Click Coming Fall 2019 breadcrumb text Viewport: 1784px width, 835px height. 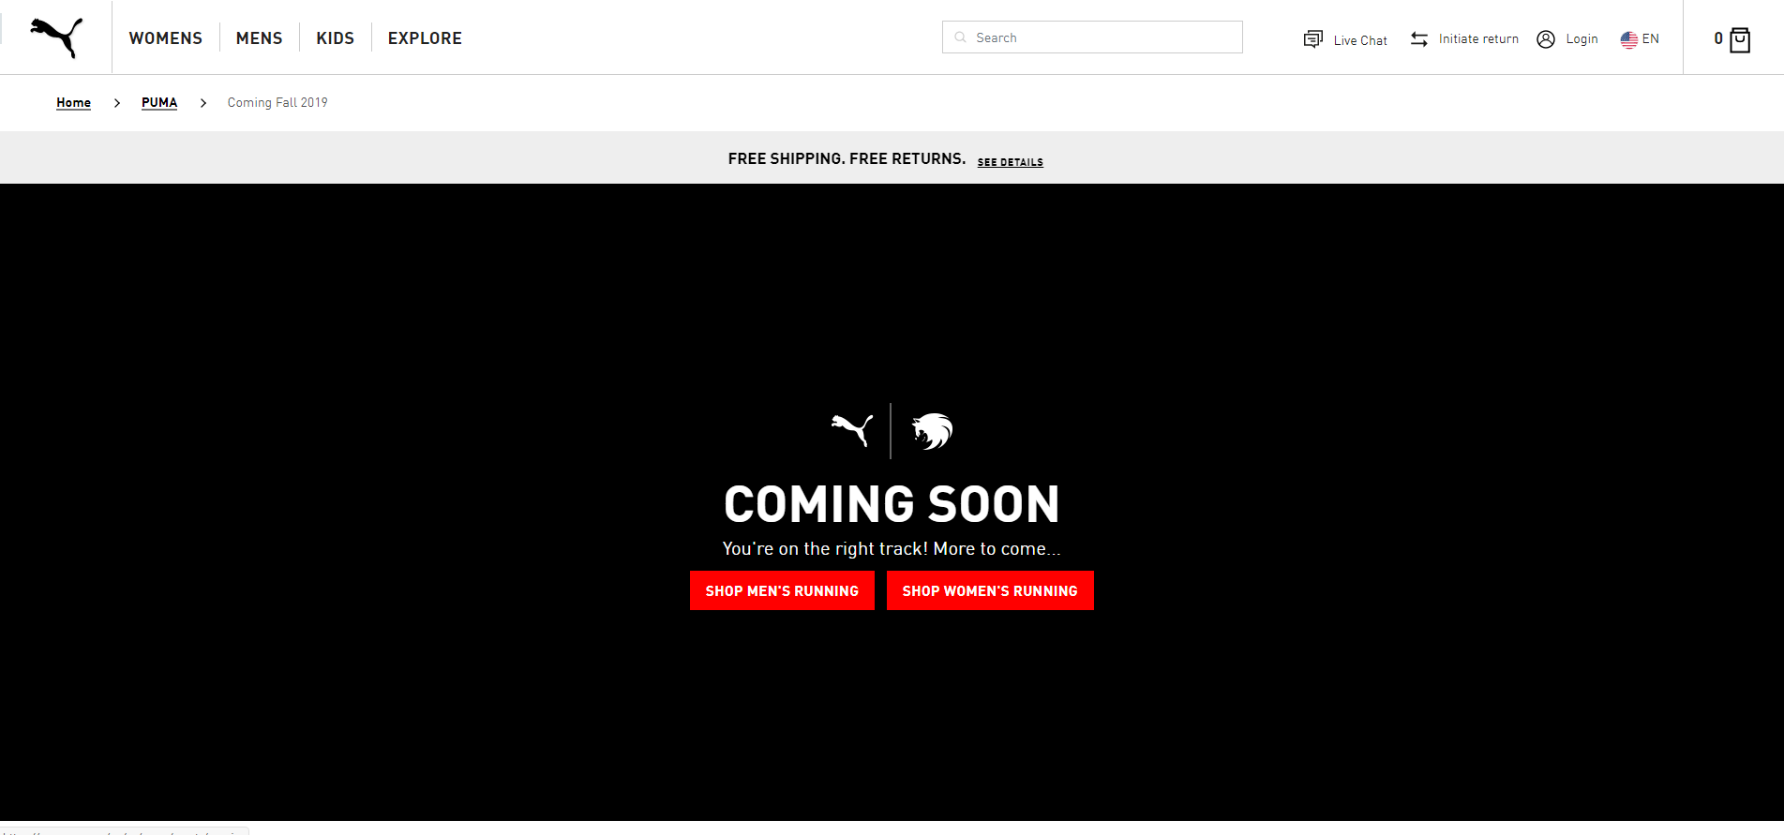[277, 103]
